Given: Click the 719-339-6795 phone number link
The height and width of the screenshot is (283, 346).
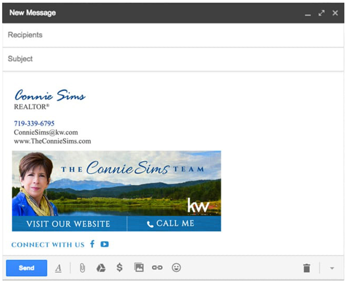Looking at the screenshot, I should coord(34,124).
